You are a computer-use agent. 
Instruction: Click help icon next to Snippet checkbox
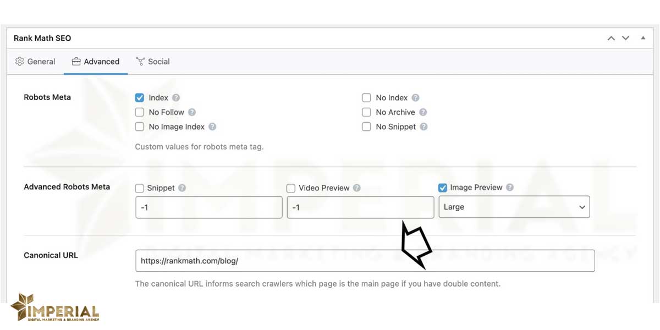point(182,188)
